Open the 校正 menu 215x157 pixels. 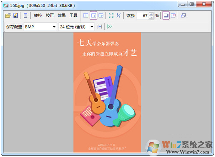tap(50, 15)
